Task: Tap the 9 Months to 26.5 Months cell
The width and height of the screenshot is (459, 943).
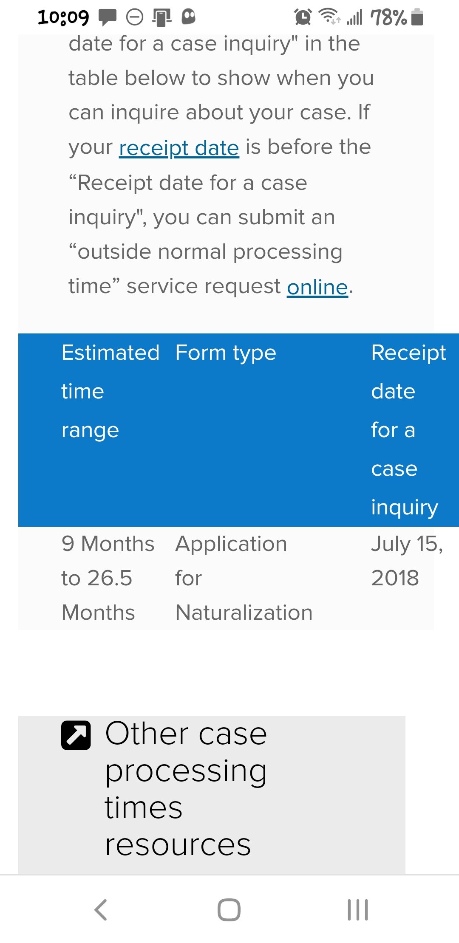Action: 108,578
